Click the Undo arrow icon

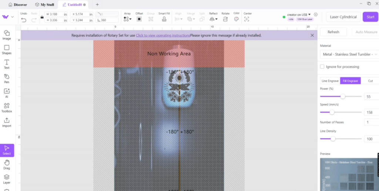click(x=24, y=20)
